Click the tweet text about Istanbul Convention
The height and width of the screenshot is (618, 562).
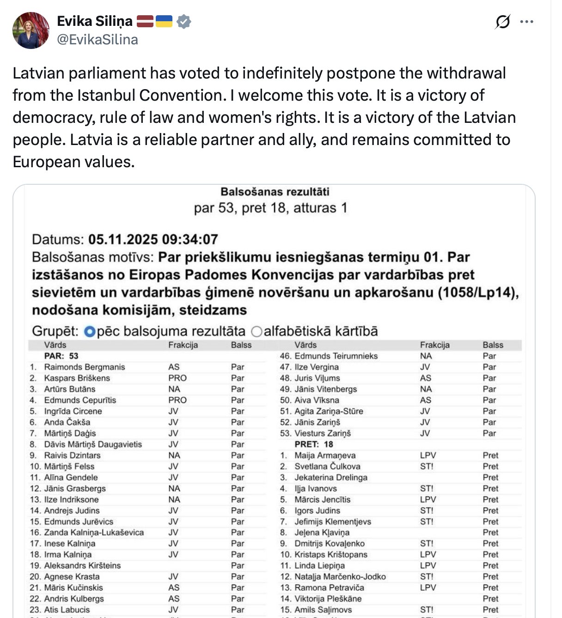pyautogui.click(x=264, y=117)
